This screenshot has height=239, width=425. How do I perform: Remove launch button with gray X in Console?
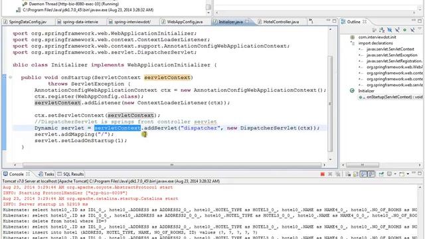coord(330,174)
